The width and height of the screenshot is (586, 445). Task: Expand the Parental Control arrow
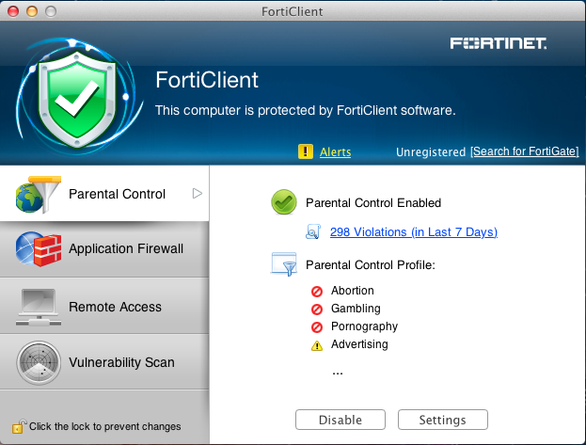[x=197, y=193]
